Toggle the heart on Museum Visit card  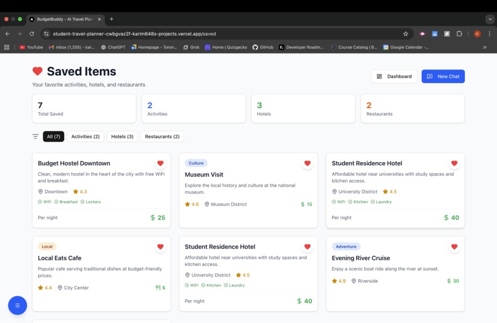tap(307, 163)
